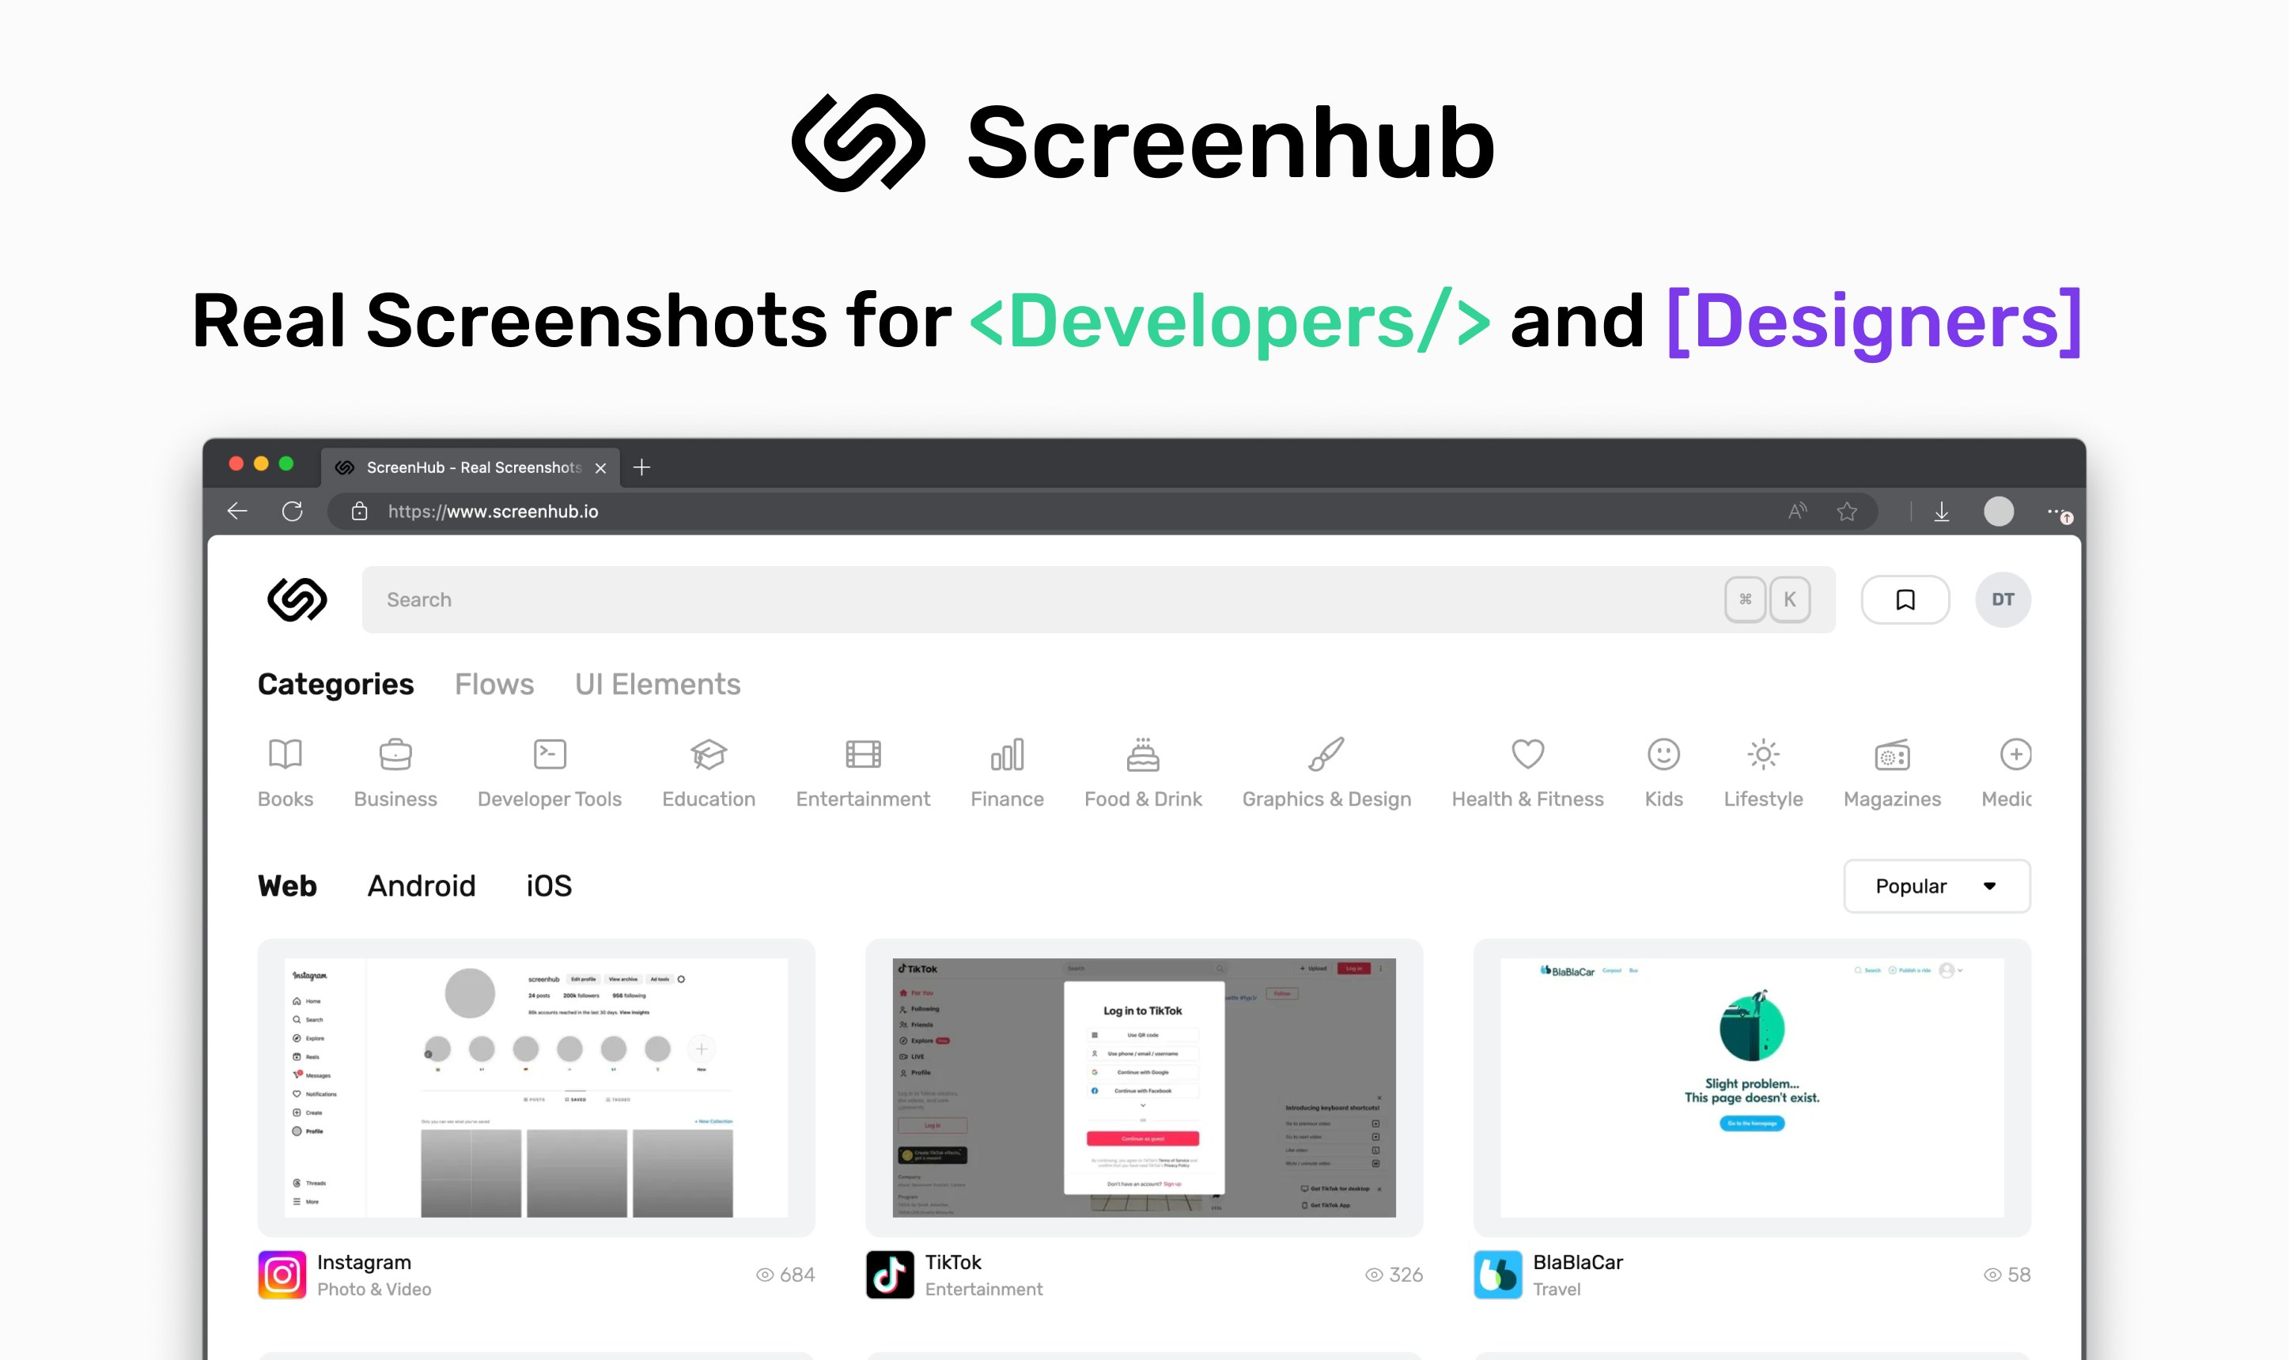
Task: Click the Travel label under BlaBlaCar
Action: 1557,1289
